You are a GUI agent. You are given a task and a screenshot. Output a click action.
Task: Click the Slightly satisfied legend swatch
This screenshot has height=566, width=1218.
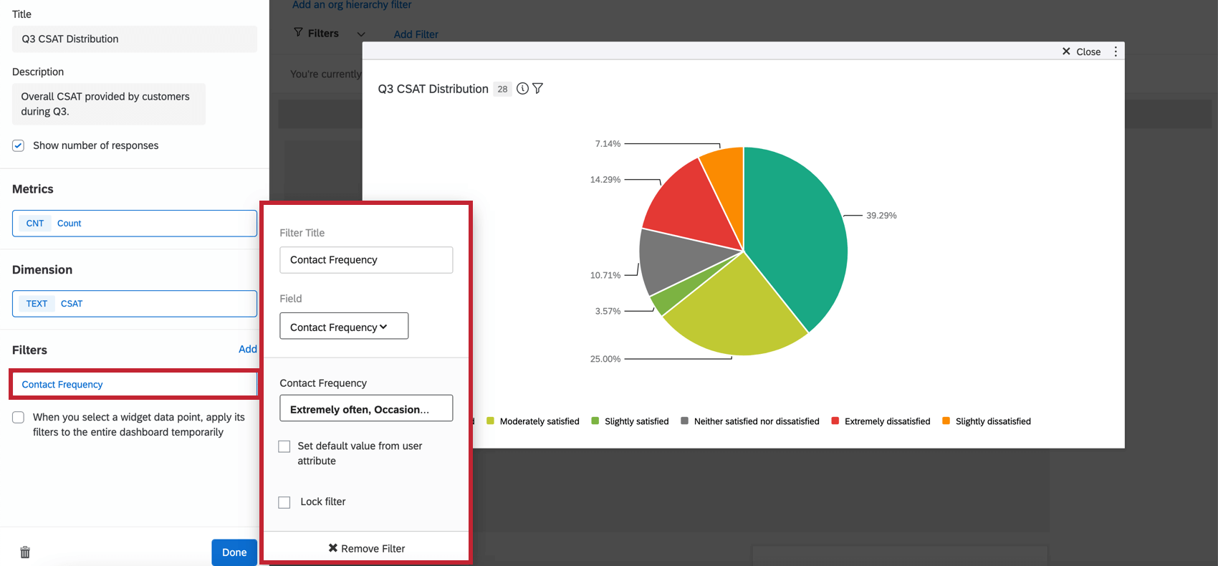point(595,421)
